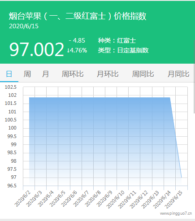This screenshot has height=221, width=195.
Task: Select the 日 daily tab
Action: [x=9, y=74]
